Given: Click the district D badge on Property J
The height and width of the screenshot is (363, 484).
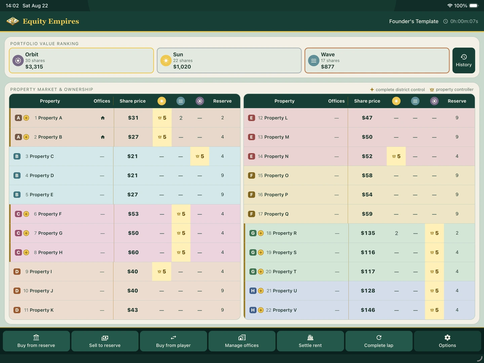Looking at the screenshot, I should tap(17, 291).
